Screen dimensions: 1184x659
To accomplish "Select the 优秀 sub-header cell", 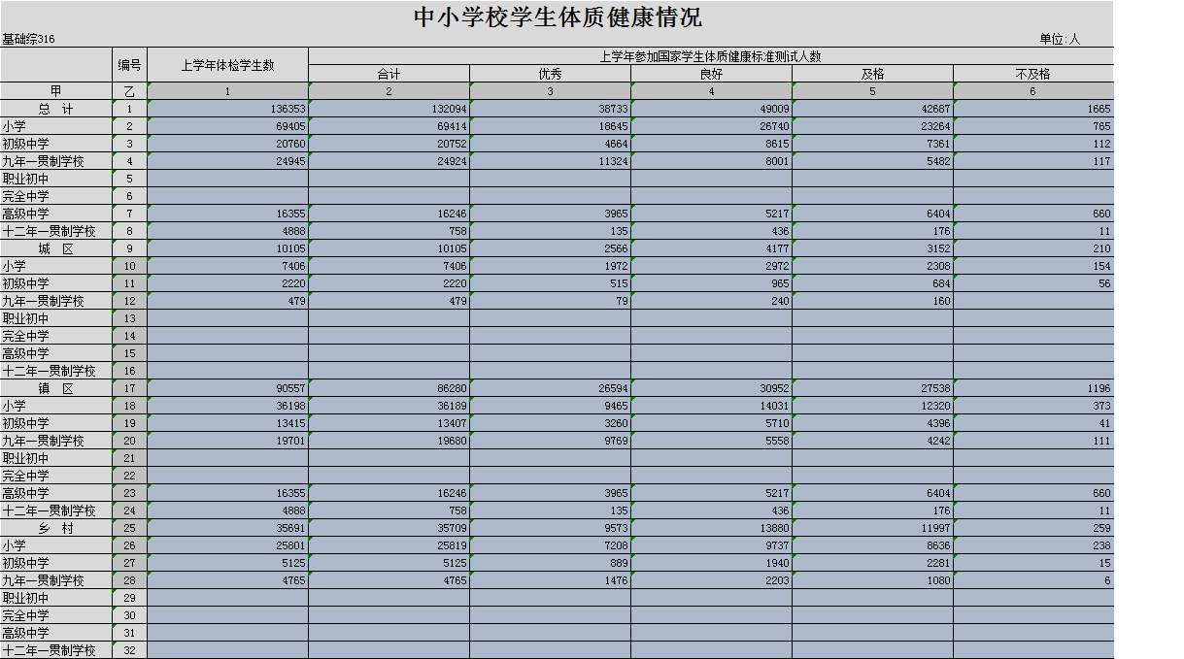I will [x=550, y=74].
